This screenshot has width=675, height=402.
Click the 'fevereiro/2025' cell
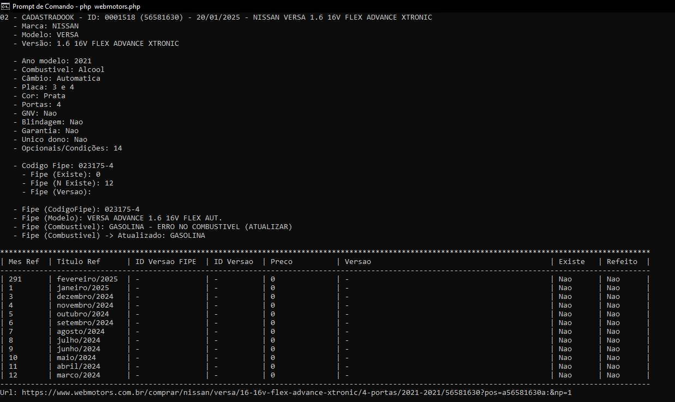point(87,279)
